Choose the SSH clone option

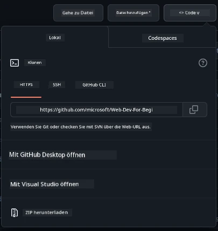(x=57, y=84)
